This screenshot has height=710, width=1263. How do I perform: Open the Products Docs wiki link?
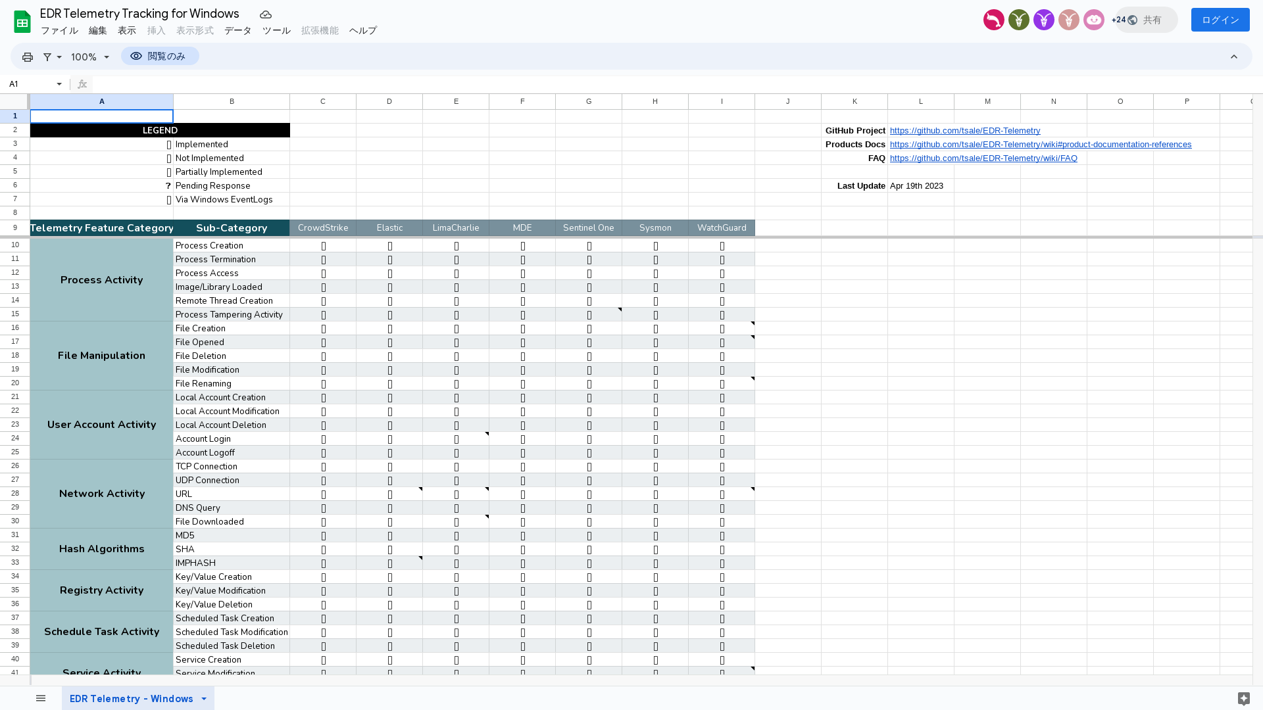coord(1041,145)
